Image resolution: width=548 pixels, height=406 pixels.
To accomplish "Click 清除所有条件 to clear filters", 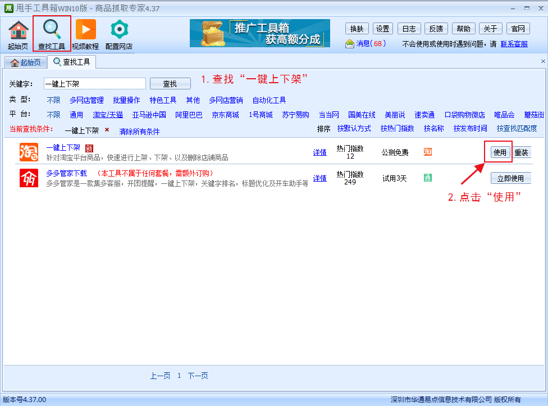I will pyautogui.click(x=139, y=132).
